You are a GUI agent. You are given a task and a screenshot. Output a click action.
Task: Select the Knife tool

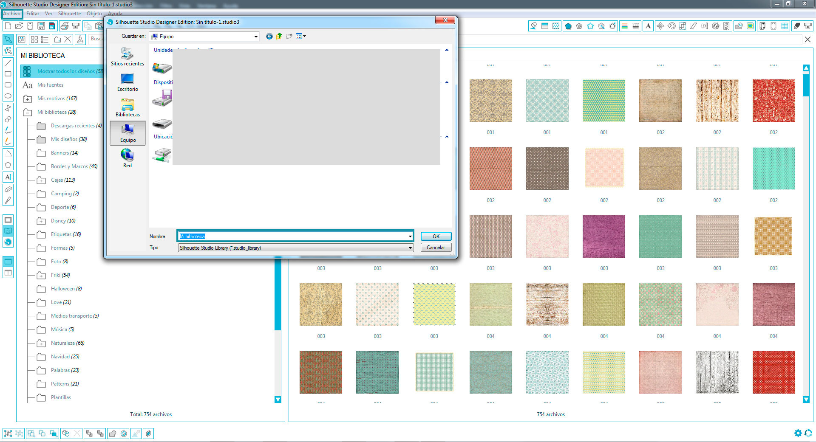8,200
